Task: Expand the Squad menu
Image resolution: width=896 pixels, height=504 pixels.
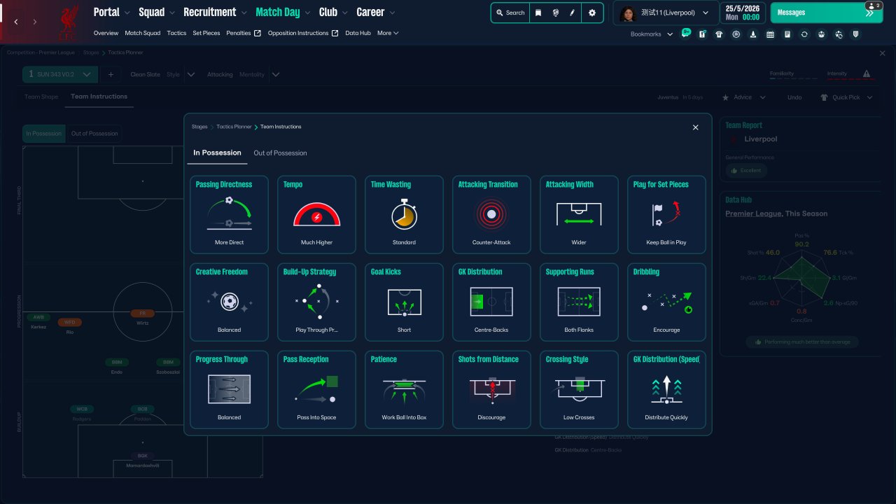Action: (x=157, y=13)
